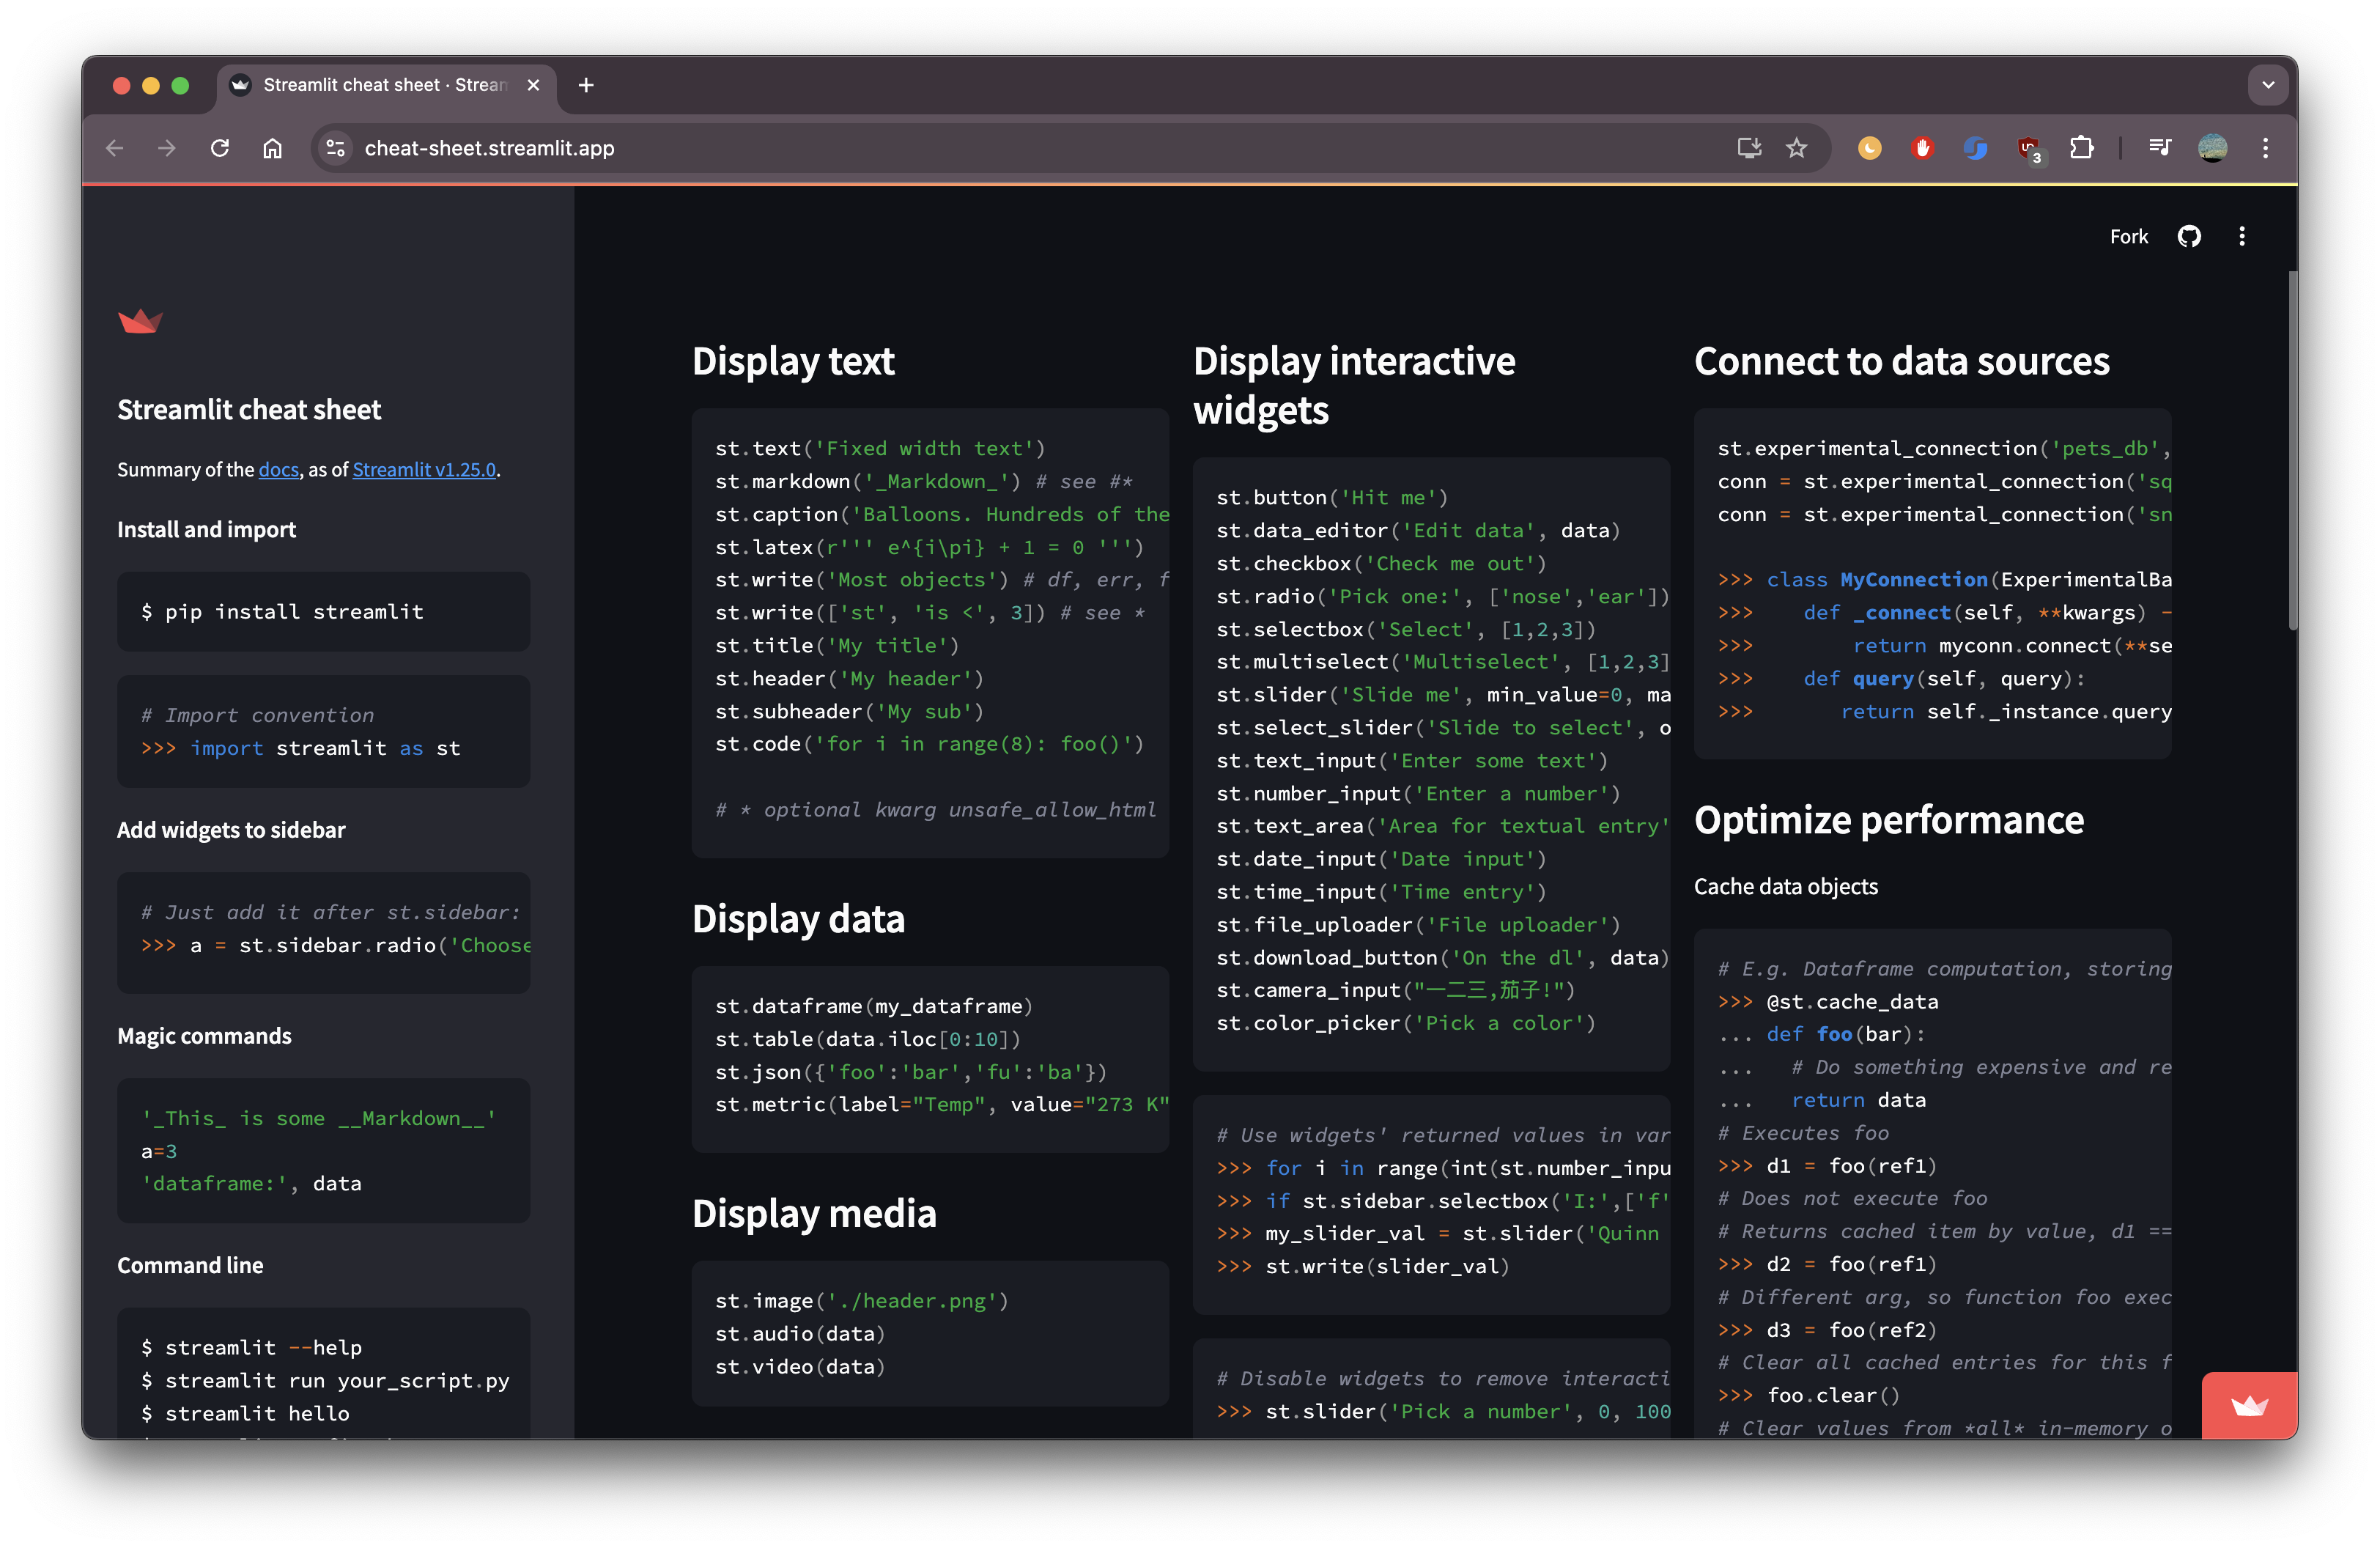View site information icon in address bar
Viewport: 2380px width, 1548px height.
coord(336,148)
